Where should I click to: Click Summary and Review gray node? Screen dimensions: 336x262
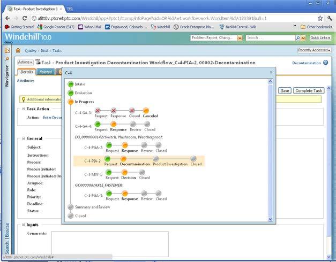pos(71,207)
